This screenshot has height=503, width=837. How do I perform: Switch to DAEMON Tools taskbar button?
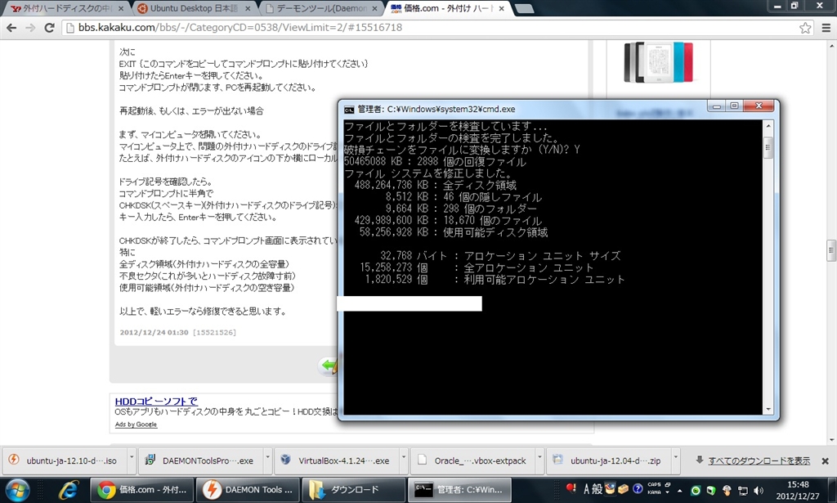point(247,490)
